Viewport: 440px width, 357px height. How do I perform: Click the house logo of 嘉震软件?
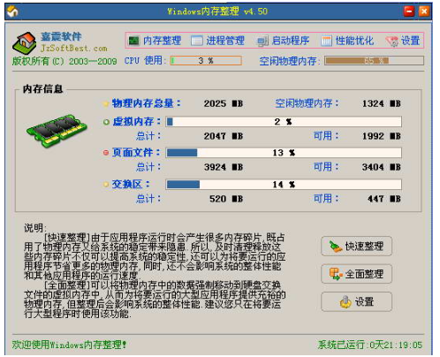click(24, 42)
